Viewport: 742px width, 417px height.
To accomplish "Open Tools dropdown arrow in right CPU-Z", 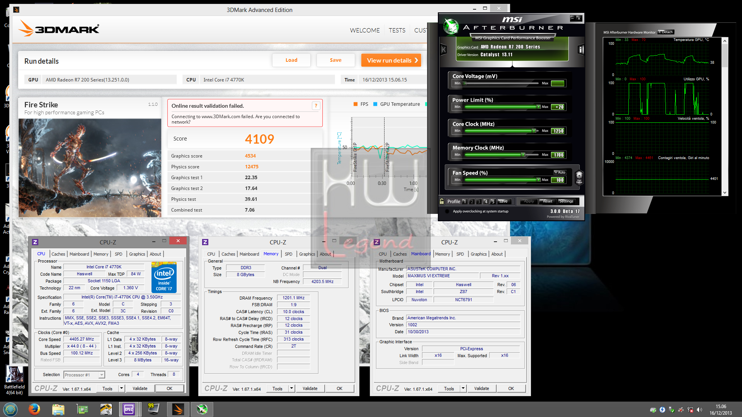I will [463, 388].
